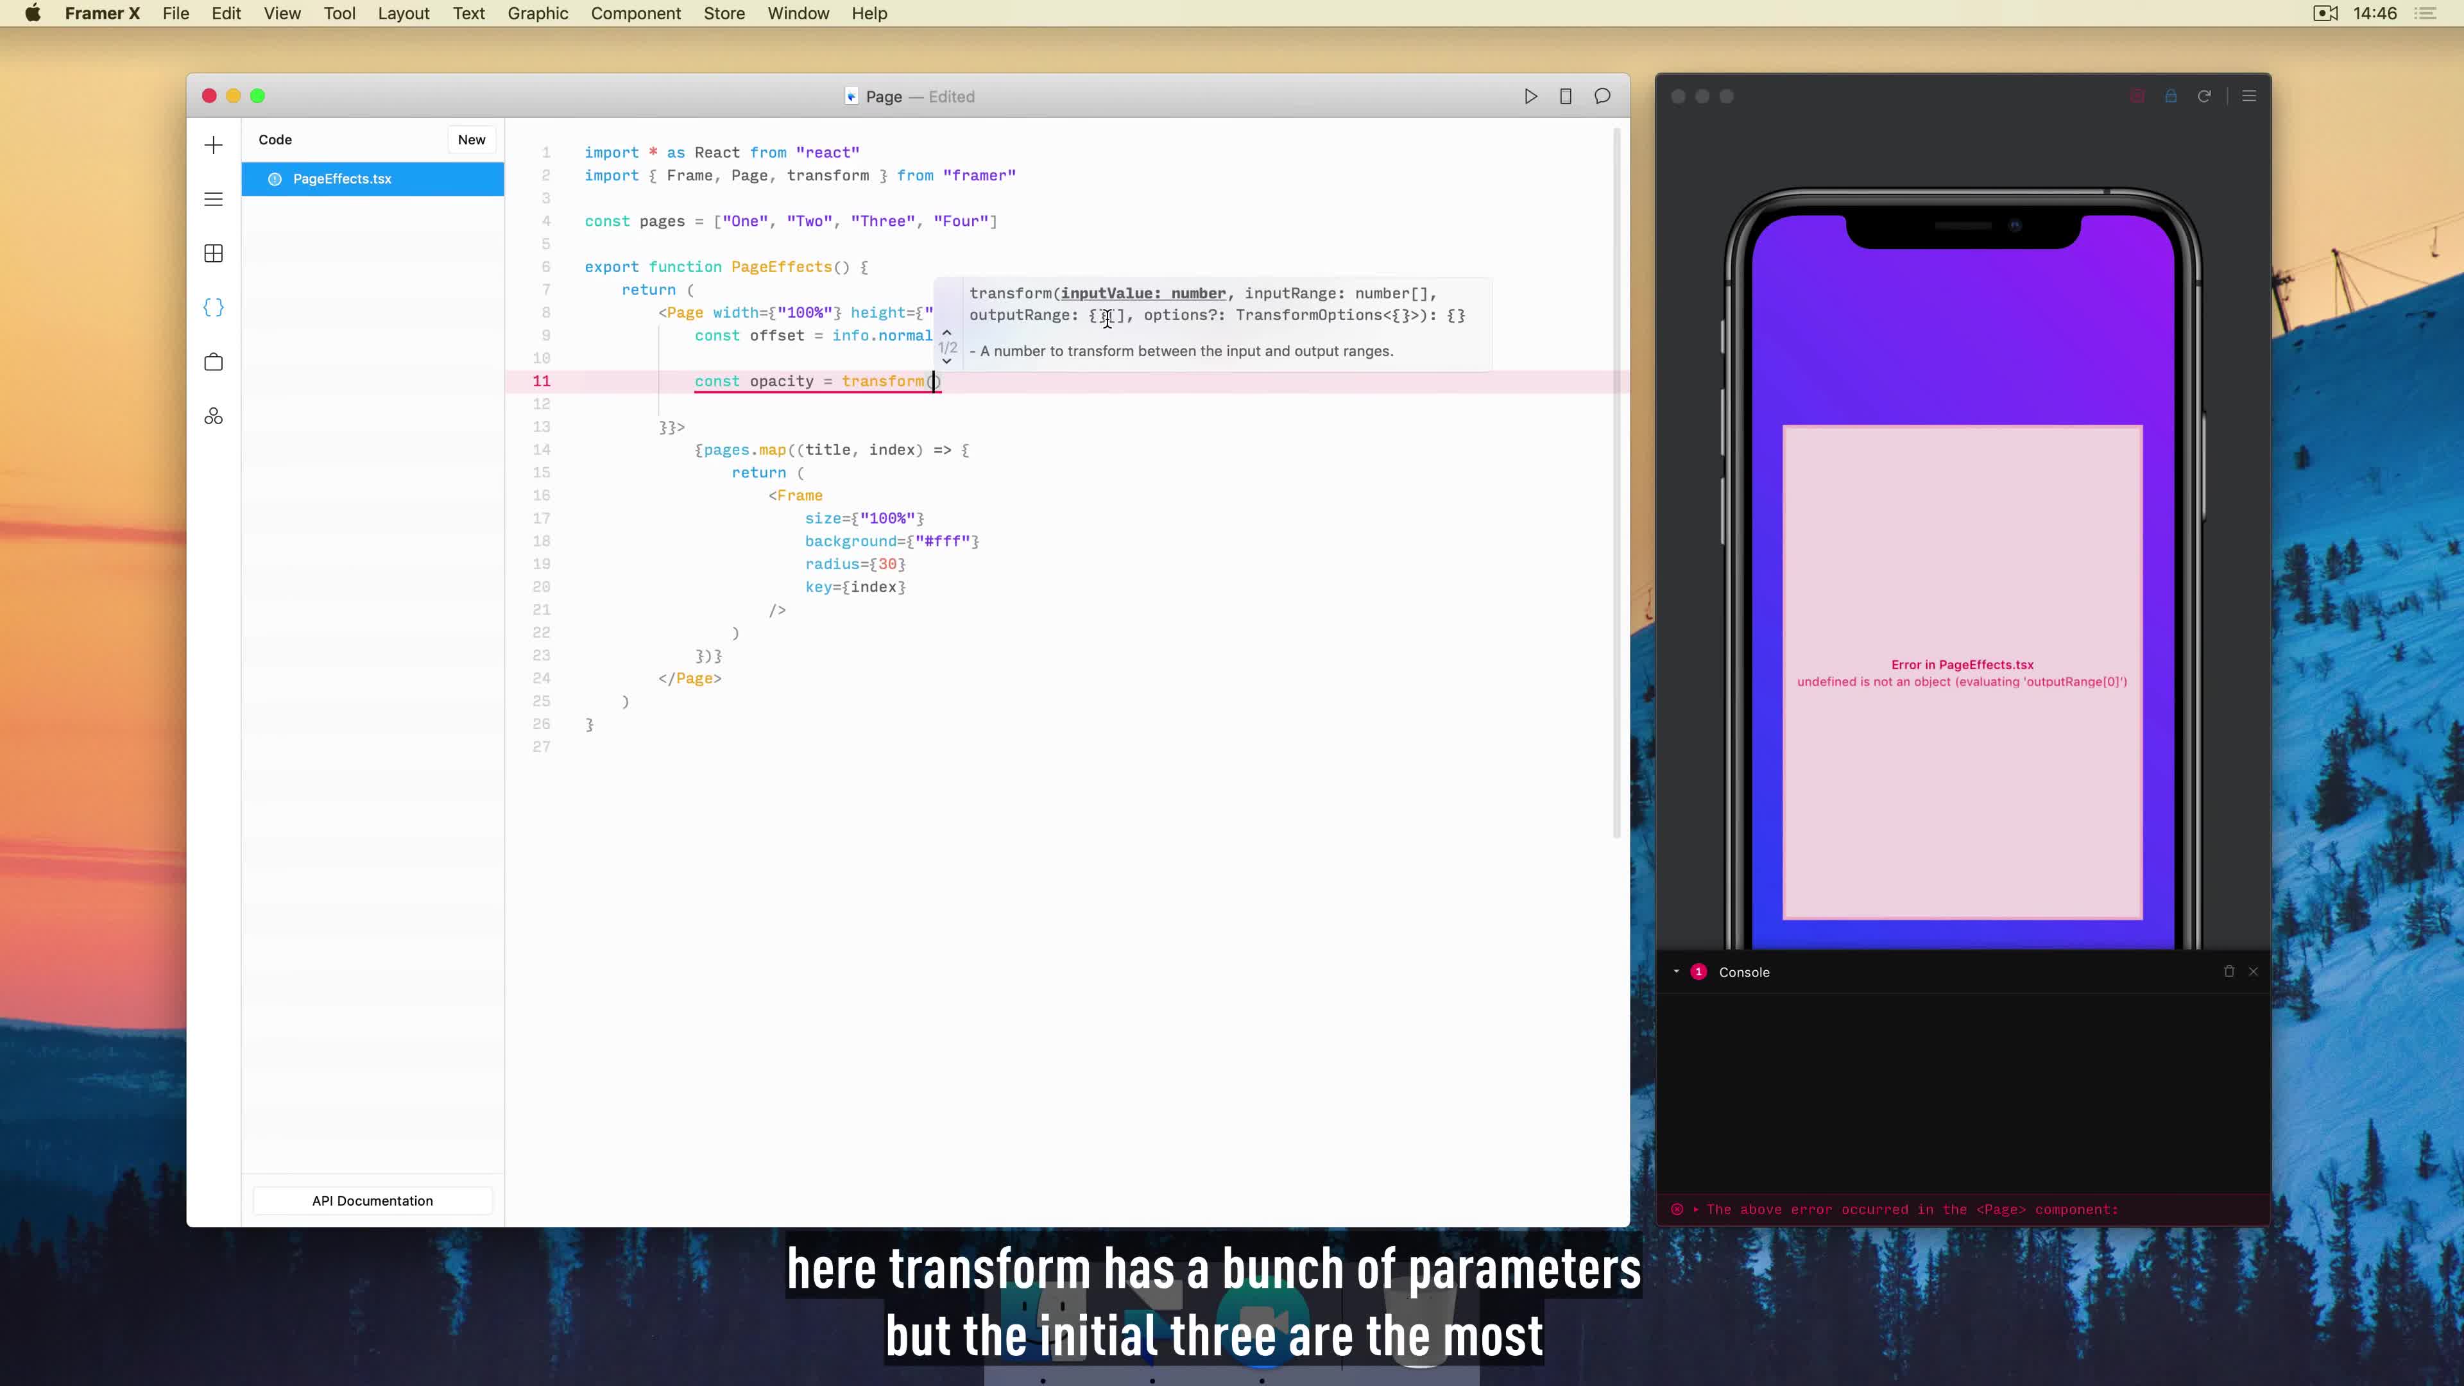
Task: Open the Tool menu
Action: point(339,13)
